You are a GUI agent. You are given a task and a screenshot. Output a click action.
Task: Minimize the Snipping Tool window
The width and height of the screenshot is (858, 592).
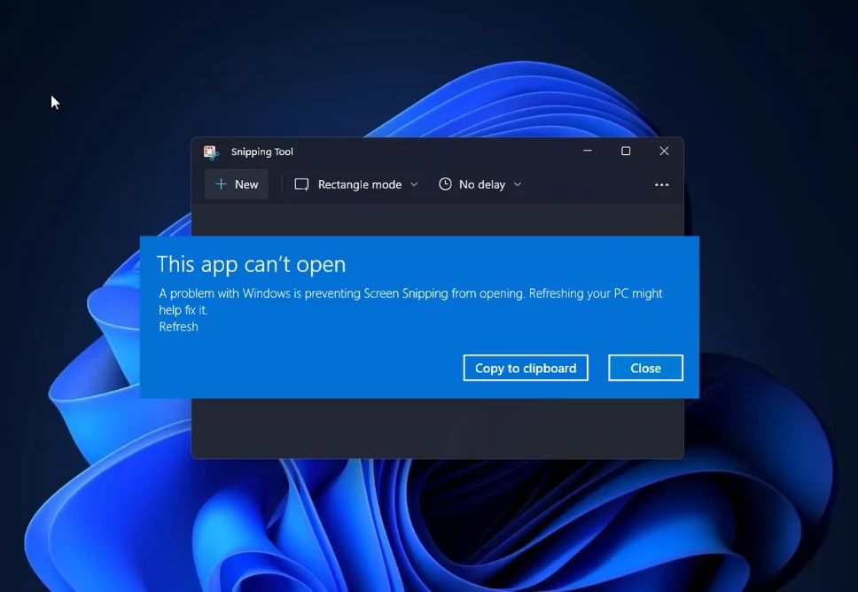click(x=588, y=151)
